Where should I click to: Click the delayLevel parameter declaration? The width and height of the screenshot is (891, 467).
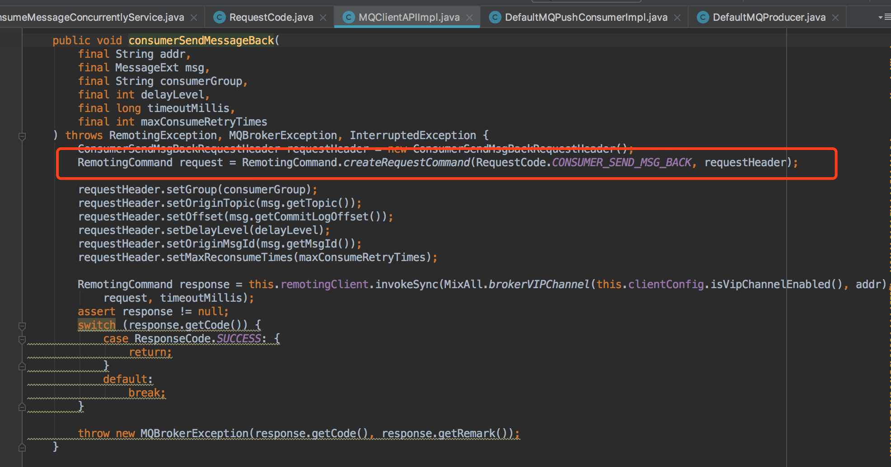point(173,95)
